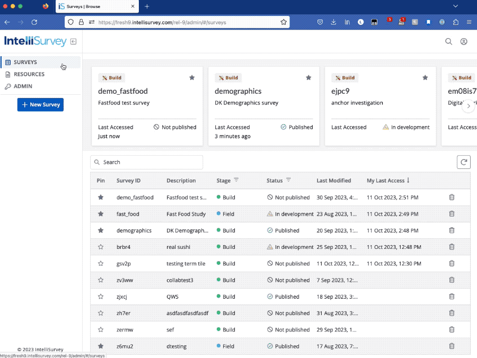The width and height of the screenshot is (477, 358).
Task: Open the ADMIN sidebar section
Action: click(41, 86)
